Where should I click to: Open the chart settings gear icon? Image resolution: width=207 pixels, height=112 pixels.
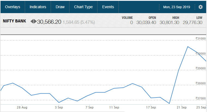pyautogui.click(x=200, y=7)
